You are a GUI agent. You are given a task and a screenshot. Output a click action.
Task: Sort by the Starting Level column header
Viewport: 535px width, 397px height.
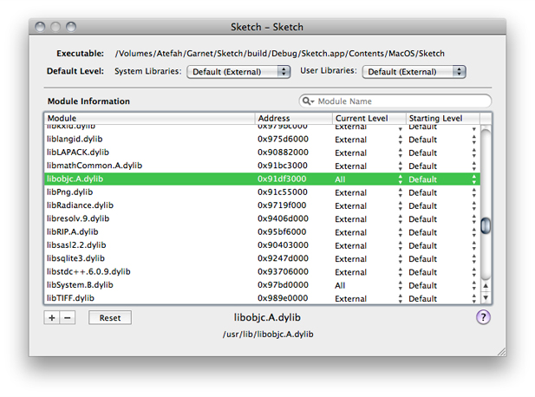click(x=443, y=119)
